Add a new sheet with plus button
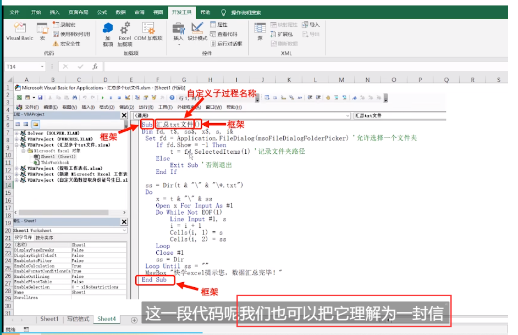The width and height of the screenshot is (518, 335). [x=134, y=320]
